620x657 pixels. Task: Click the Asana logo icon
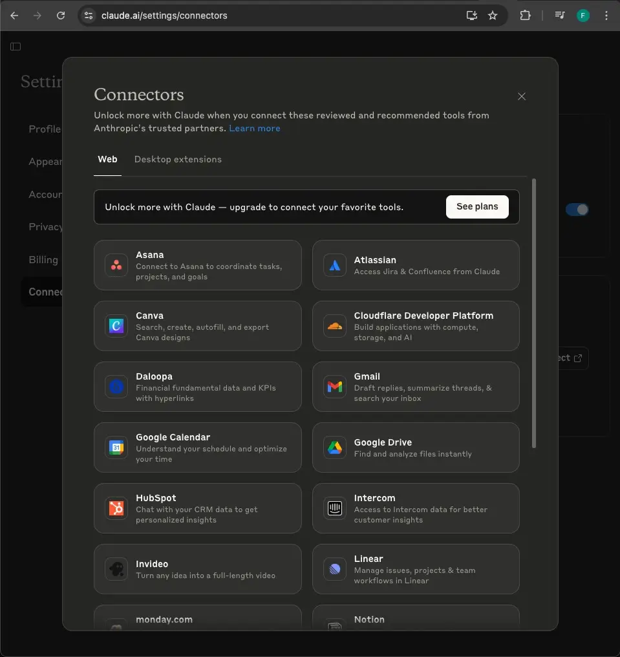click(116, 265)
